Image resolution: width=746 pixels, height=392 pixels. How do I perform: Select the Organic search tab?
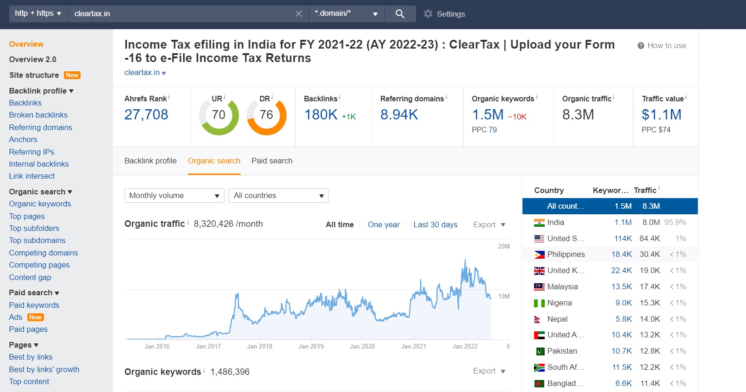coord(214,161)
